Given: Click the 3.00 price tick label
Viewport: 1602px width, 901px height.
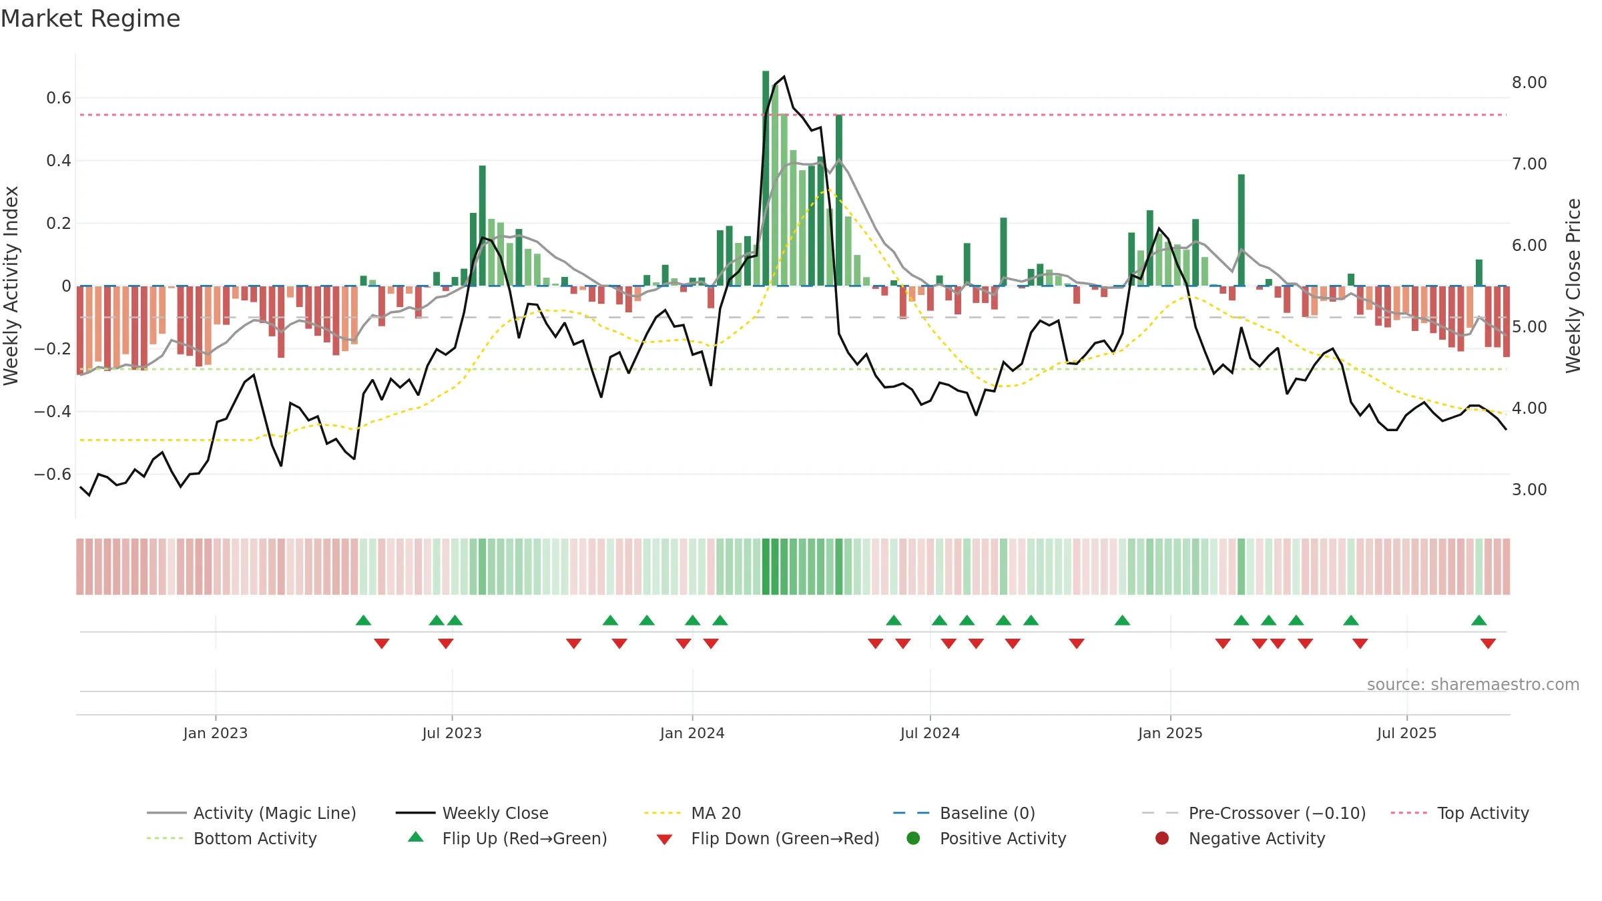Looking at the screenshot, I should (1529, 490).
